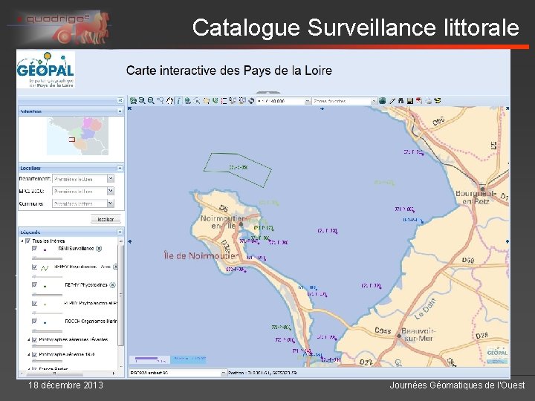Screen dimensions: 535x401
Task: Click the red dashed selection list icon
Action: click(224, 101)
